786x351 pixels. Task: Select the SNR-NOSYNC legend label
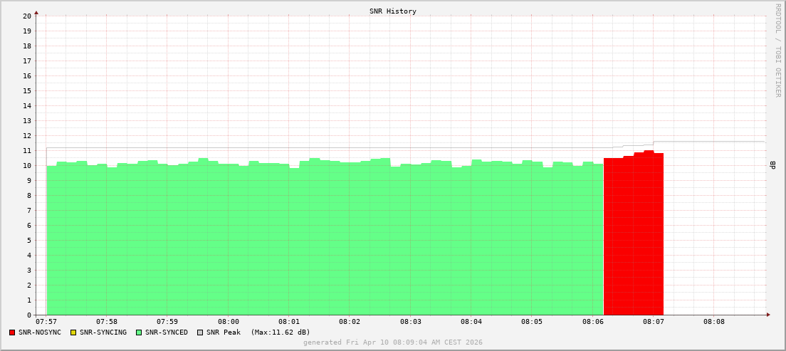pyautogui.click(x=40, y=332)
